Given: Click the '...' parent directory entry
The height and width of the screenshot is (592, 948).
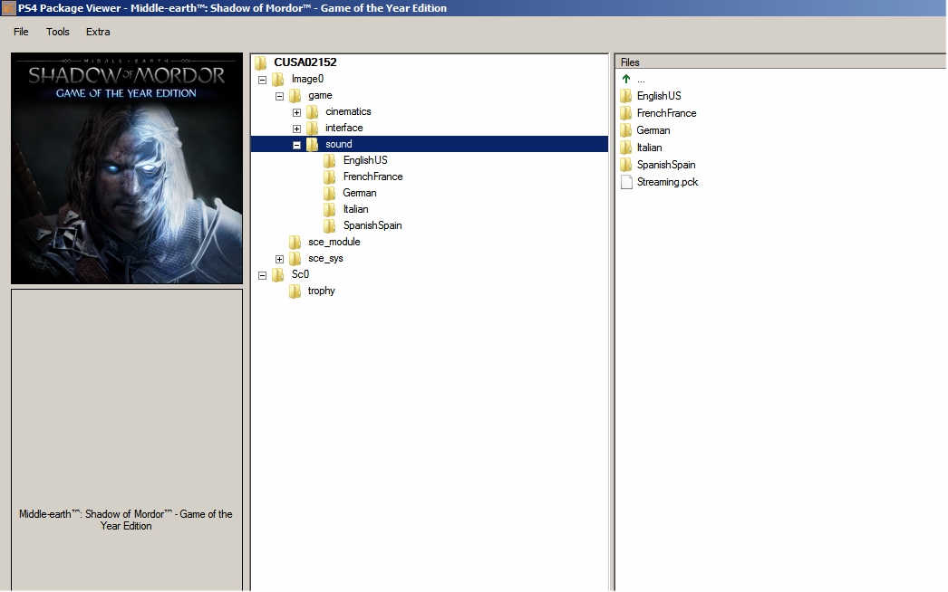Looking at the screenshot, I should [641, 79].
